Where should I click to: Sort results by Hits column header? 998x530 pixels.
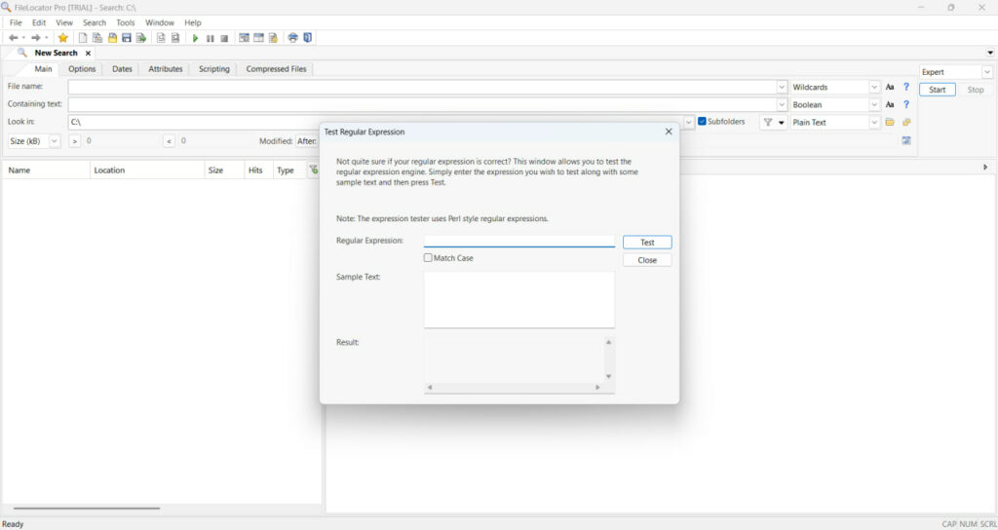pyautogui.click(x=256, y=170)
